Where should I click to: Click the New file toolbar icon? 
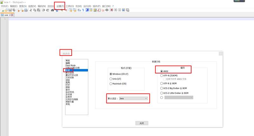point(2,10)
